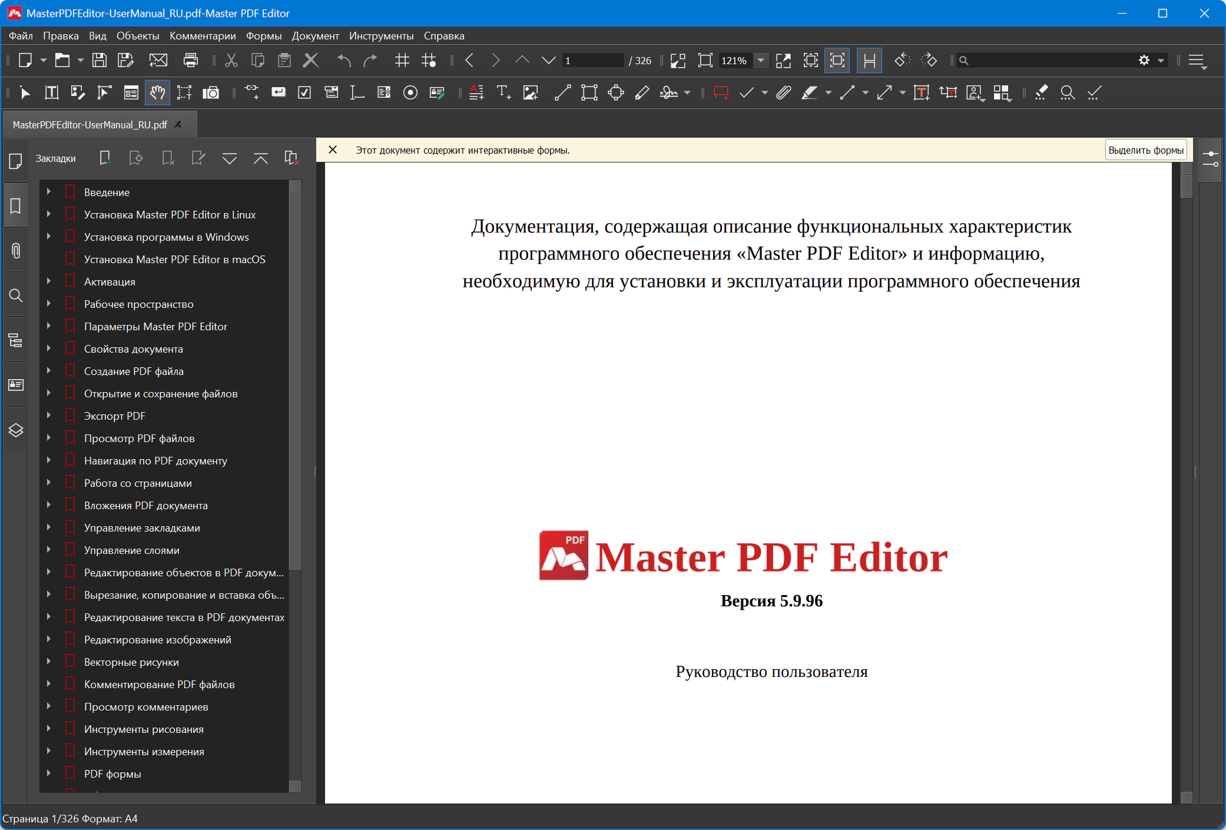
Task: Click the snapshot camera tool
Action: click(210, 93)
